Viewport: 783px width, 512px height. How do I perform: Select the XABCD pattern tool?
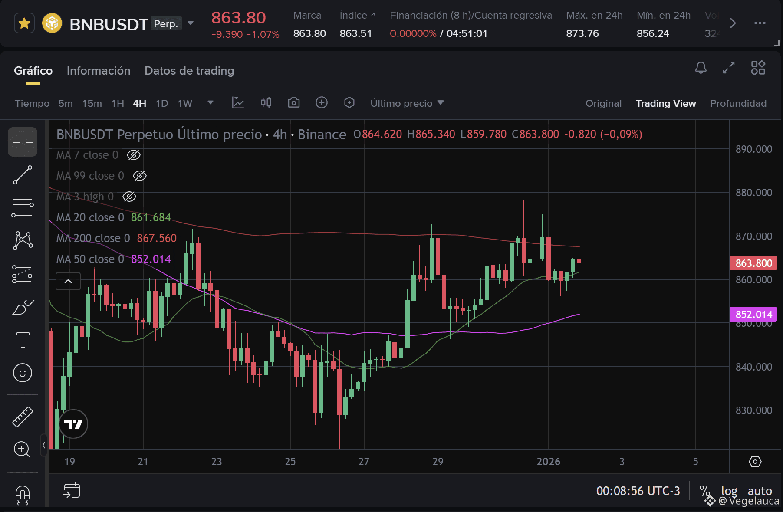23,241
